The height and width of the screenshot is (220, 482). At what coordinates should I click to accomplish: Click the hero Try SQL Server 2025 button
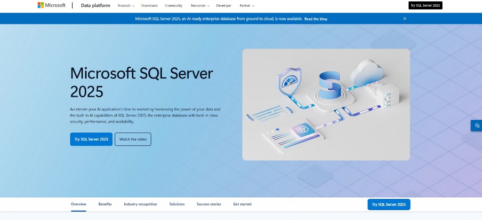tap(91, 139)
